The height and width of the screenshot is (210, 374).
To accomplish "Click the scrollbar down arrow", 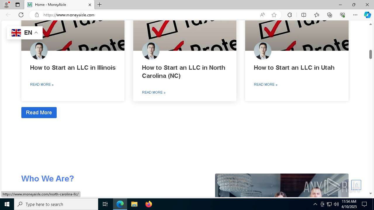I will coord(370,193).
